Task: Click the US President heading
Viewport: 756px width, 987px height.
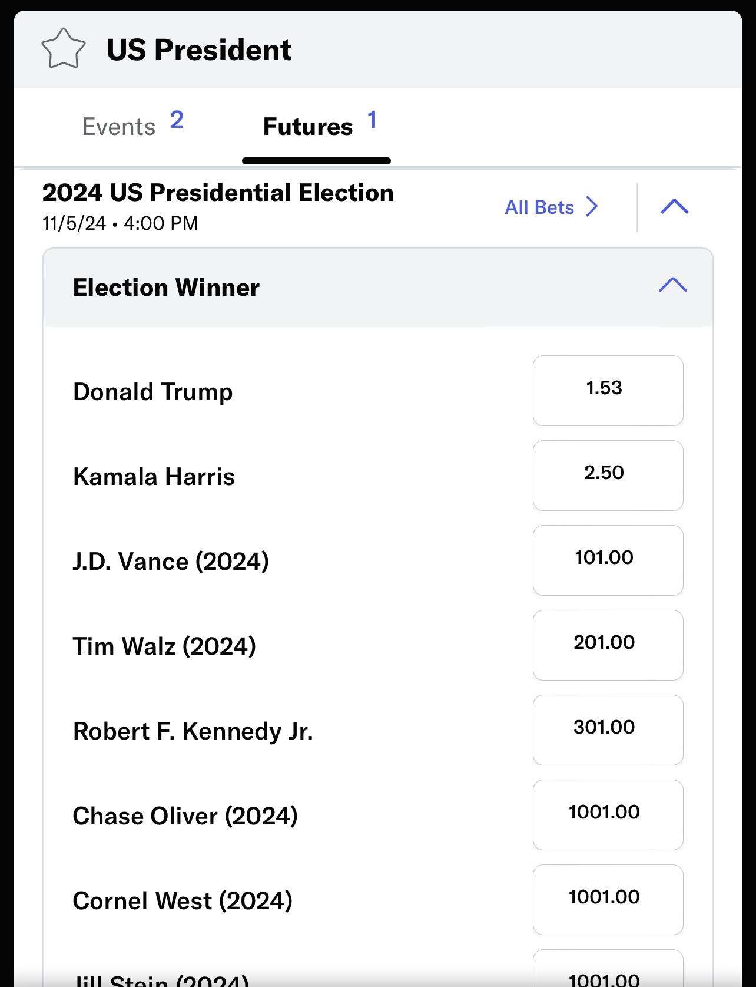Action: tap(199, 50)
